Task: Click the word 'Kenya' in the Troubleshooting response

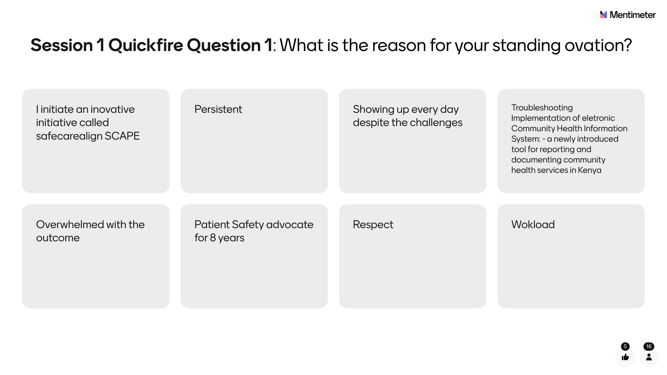Action: [x=589, y=170]
